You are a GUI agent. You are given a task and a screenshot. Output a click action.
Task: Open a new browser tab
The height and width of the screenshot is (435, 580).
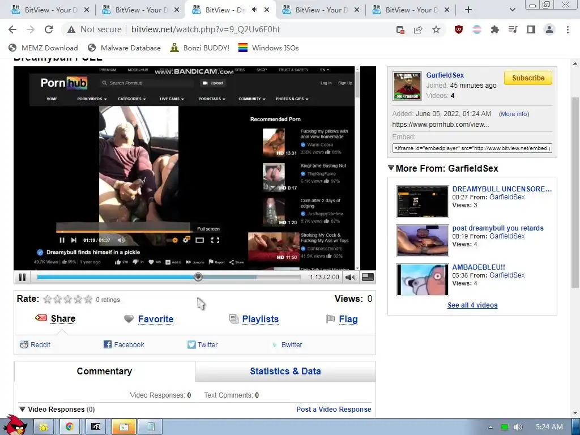pyautogui.click(x=468, y=10)
